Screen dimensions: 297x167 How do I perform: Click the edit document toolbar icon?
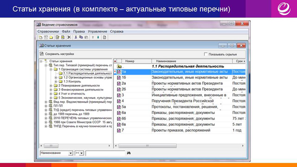[58, 37]
